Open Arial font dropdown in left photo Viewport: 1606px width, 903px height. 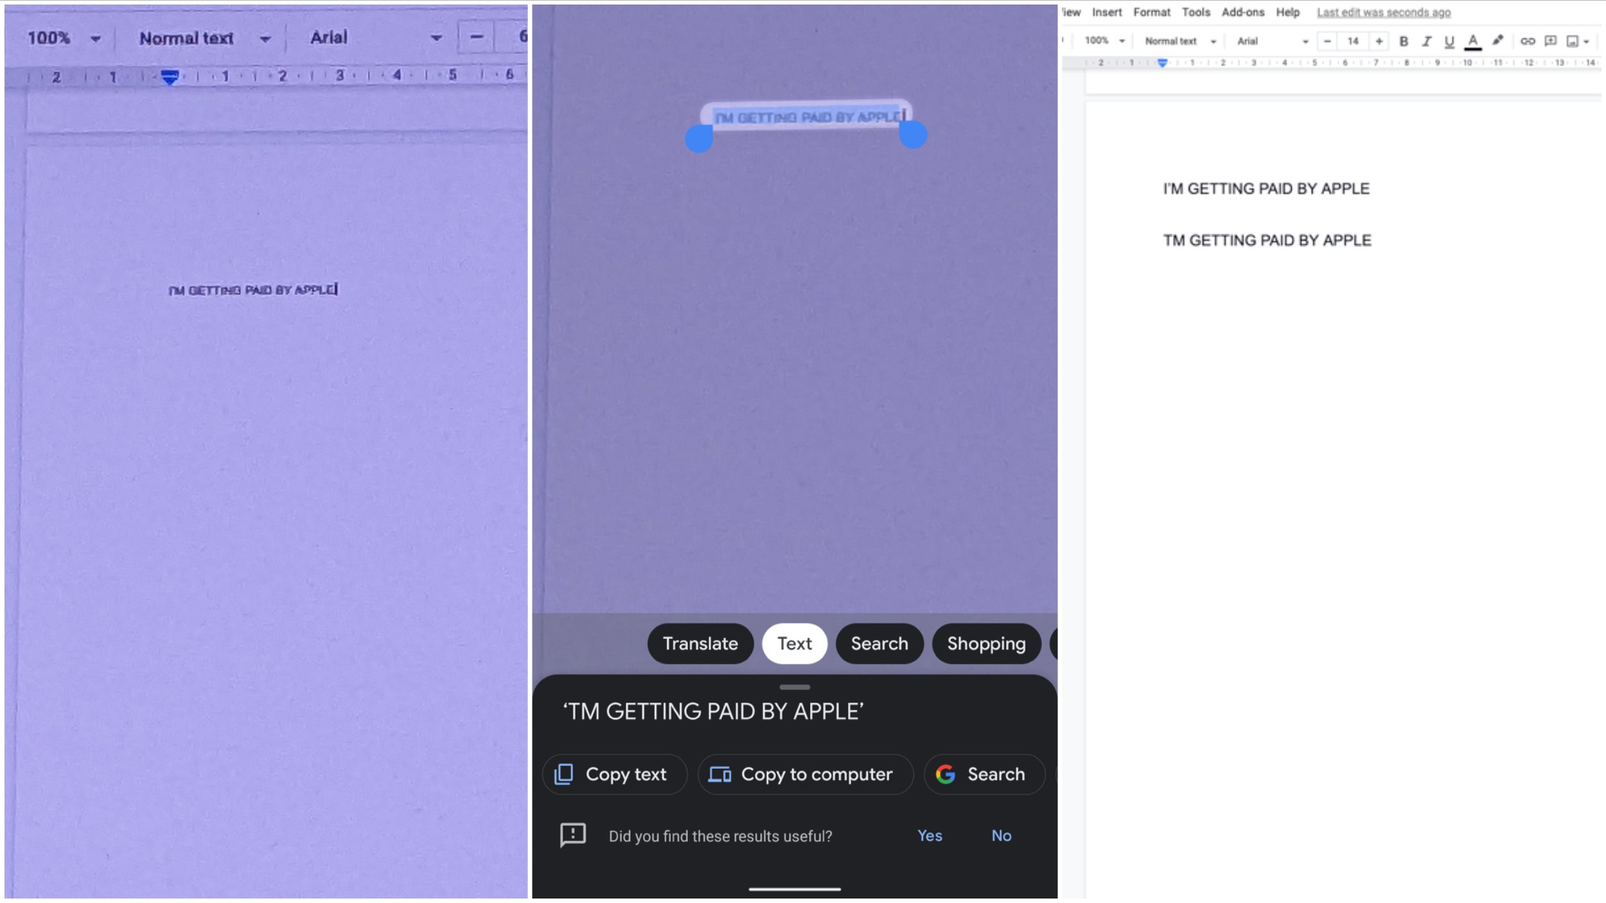[376, 38]
